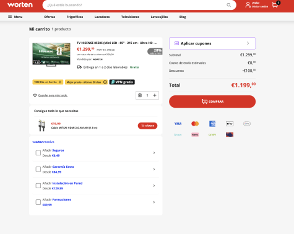Image resolution: width=294 pixels, height=234 pixels.
Task: Expand the Instalación en Pared chevron
Action: click(x=154, y=186)
